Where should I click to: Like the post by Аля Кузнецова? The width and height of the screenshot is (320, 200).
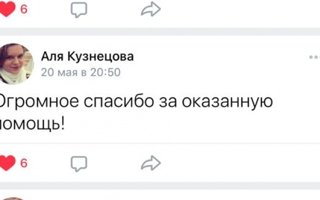[7, 162]
